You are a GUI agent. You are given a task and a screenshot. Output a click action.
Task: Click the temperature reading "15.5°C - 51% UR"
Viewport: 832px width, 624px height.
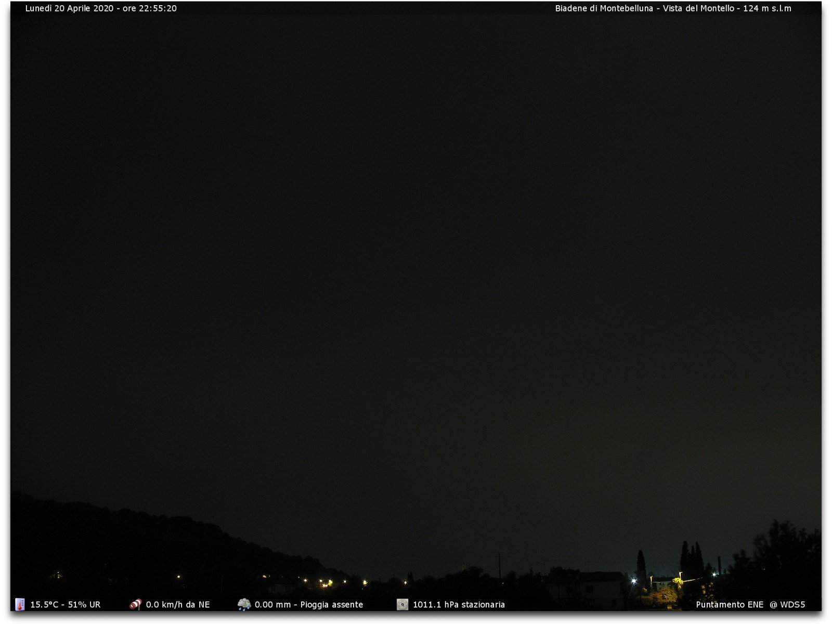66,605
